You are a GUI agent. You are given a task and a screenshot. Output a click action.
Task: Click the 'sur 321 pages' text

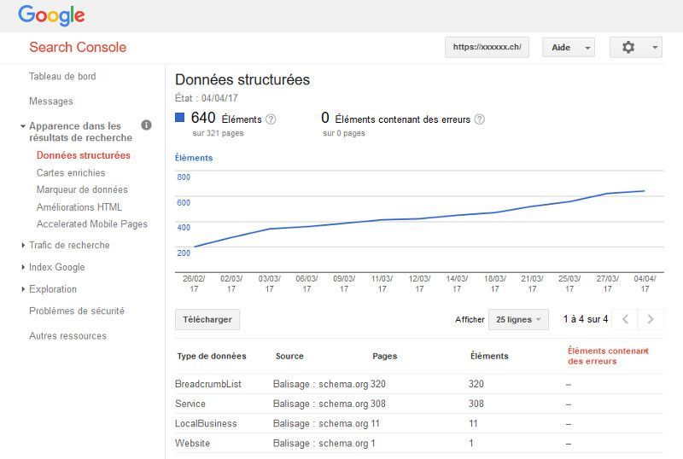[x=218, y=133]
